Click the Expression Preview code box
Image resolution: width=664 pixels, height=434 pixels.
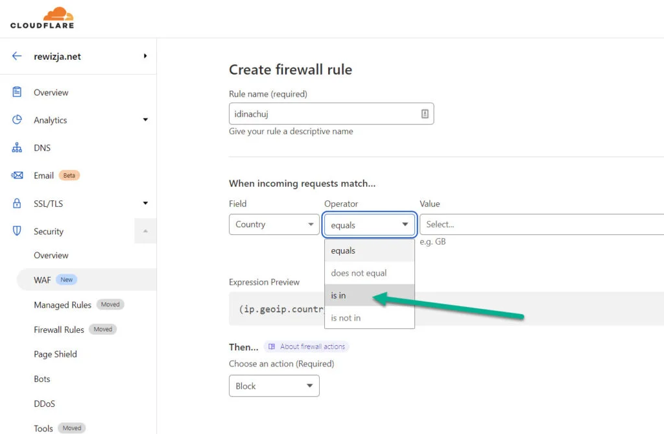(446, 309)
